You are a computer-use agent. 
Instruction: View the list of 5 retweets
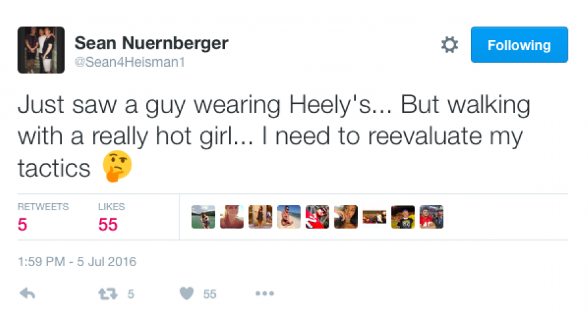pos(43,218)
